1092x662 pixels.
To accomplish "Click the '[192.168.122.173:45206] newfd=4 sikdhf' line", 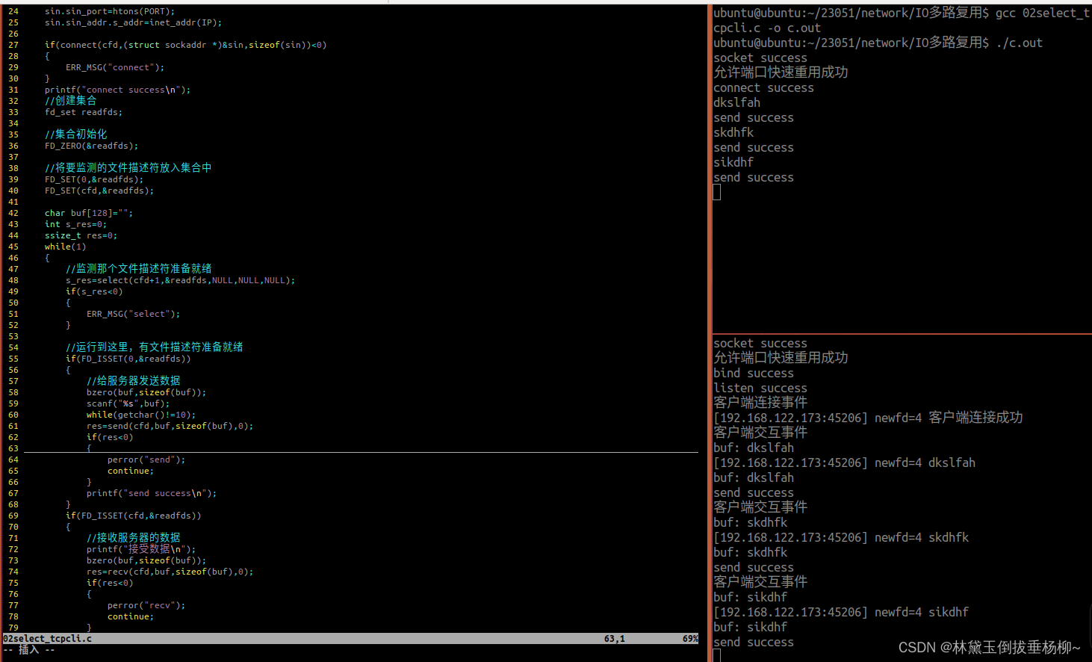I will [x=841, y=612].
